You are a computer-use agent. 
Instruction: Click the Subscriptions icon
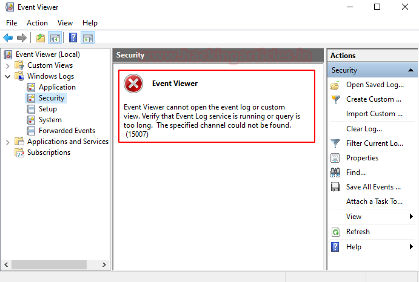click(x=19, y=152)
